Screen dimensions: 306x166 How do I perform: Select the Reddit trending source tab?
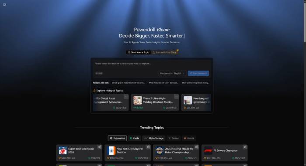click(189, 138)
